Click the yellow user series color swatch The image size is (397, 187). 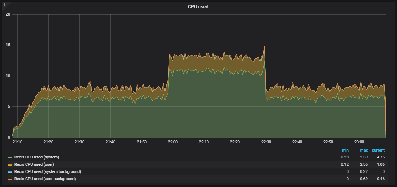[x=10, y=165]
